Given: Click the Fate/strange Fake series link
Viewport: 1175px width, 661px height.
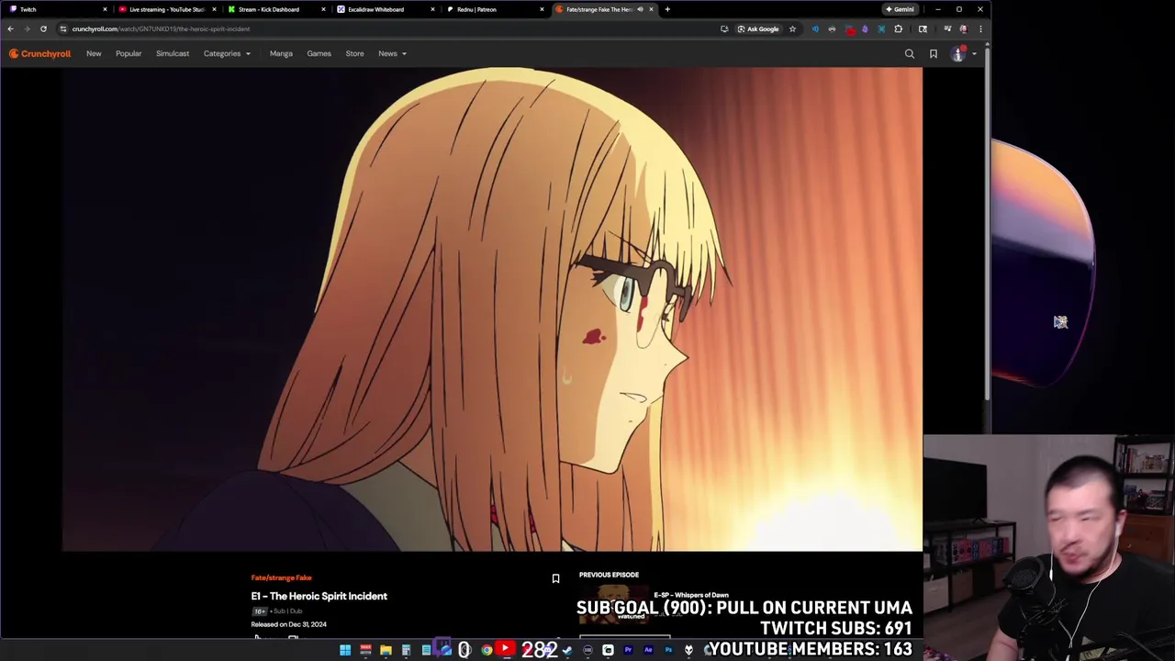Looking at the screenshot, I should (281, 577).
